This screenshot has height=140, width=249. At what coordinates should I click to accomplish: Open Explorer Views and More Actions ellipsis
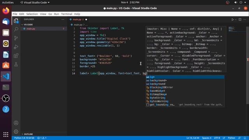(x=63, y=19)
